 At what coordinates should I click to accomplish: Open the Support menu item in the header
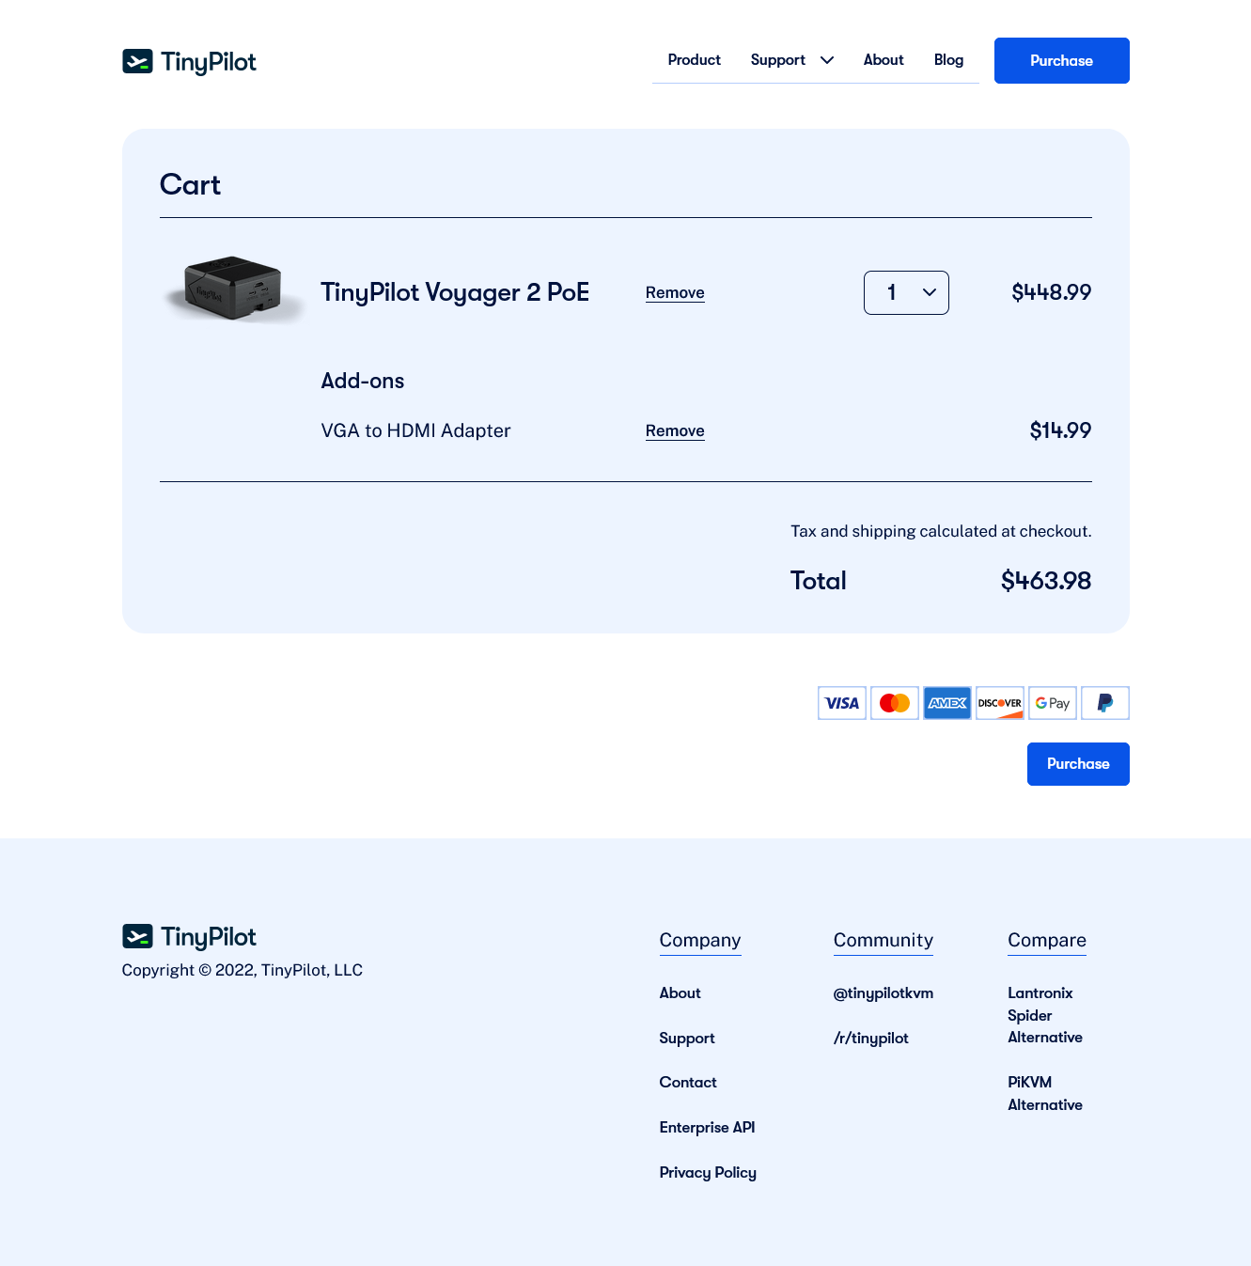(x=777, y=60)
